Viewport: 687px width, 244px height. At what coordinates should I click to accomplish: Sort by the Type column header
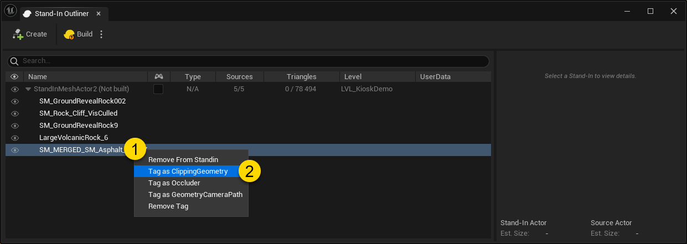click(x=193, y=77)
